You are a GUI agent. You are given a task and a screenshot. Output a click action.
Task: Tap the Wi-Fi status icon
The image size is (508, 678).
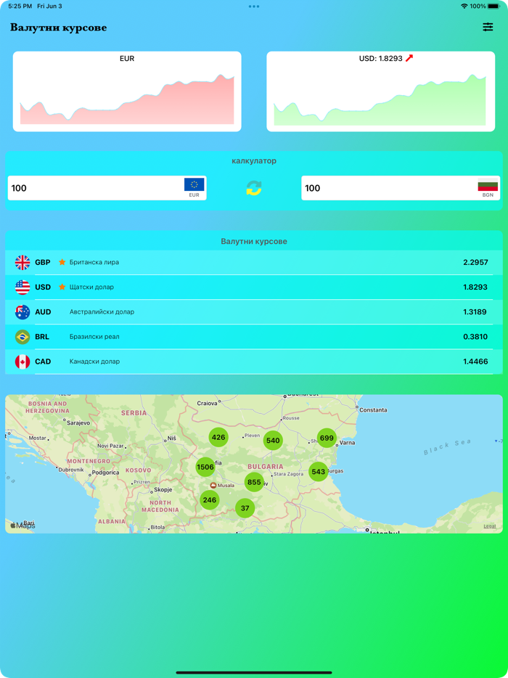point(464,7)
